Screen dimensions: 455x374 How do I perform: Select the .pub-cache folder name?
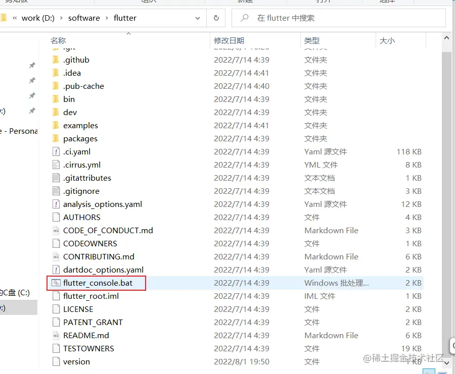[x=83, y=86]
